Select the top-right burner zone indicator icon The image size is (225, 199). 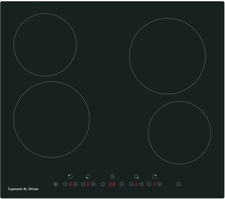point(154,177)
